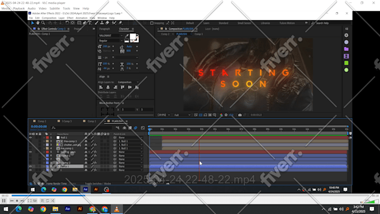Select the Rotation tool
This screenshot has height=214, width=380.
coord(67,23)
